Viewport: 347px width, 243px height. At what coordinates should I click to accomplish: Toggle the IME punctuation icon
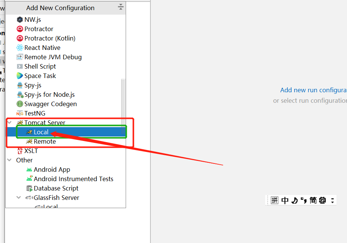point(303,201)
